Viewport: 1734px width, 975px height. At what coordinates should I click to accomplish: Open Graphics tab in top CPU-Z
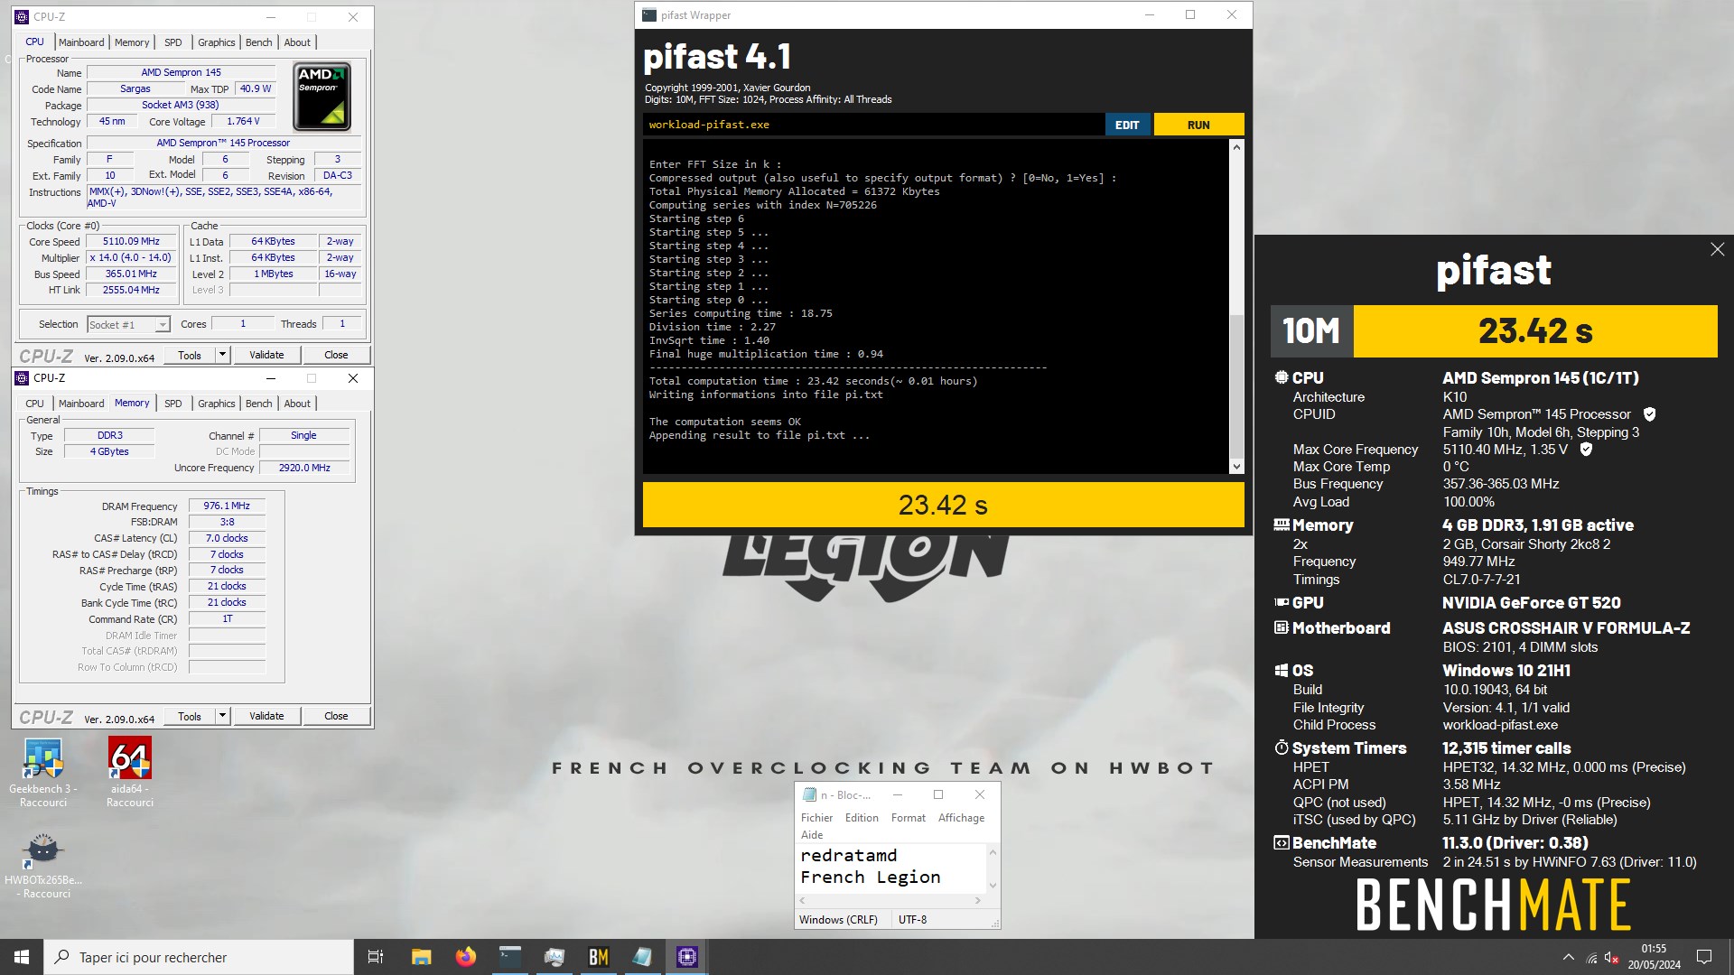pos(216,42)
